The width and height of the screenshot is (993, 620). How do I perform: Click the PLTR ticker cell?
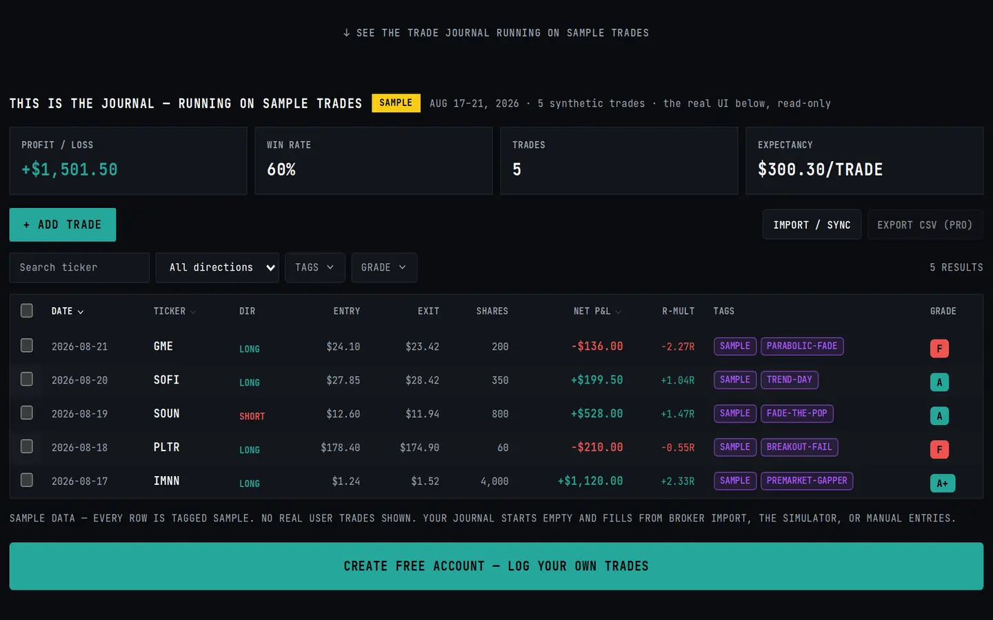coord(166,447)
